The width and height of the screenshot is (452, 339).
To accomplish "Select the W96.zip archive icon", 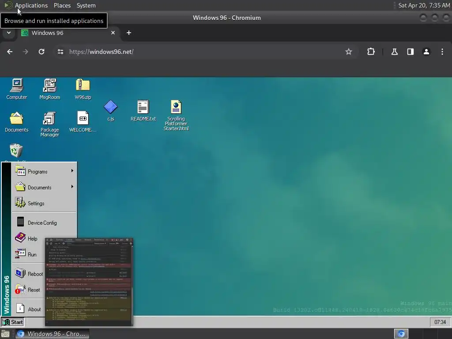I will click(x=83, y=89).
